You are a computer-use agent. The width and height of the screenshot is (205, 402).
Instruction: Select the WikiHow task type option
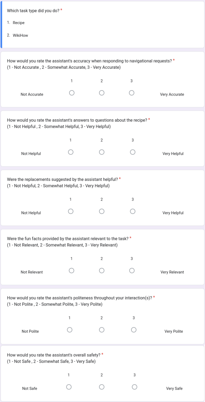click(x=20, y=36)
